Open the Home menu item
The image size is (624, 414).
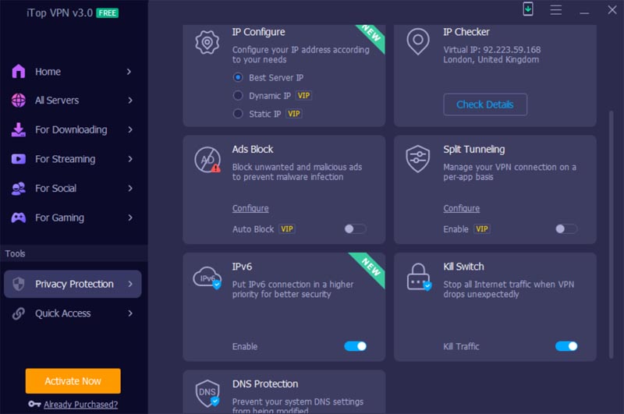click(x=73, y=72)
